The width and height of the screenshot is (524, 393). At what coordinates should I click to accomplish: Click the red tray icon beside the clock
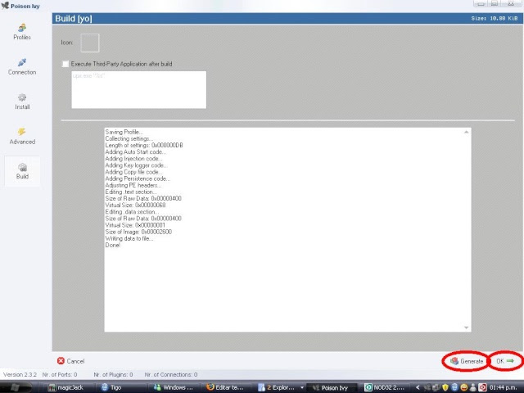click(482, 387)
